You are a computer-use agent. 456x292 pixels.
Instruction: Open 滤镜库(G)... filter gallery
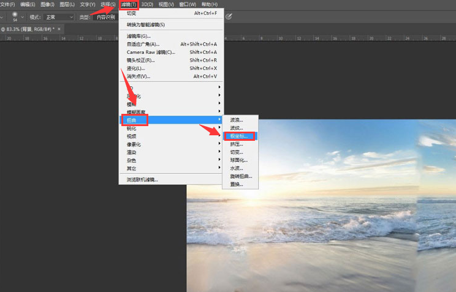click(171, 36)
